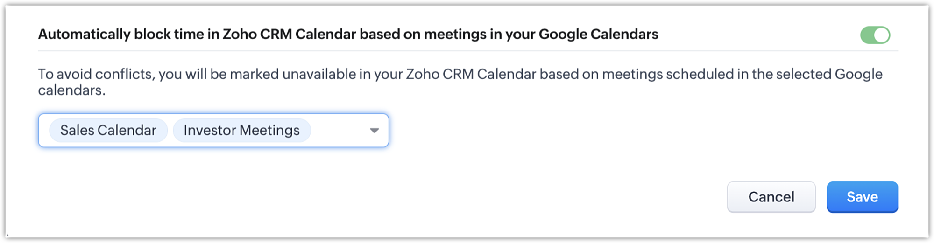Expand the calendar selection dropdown arrow
Viewport: 934px width, 243px height.
(374, 131)
